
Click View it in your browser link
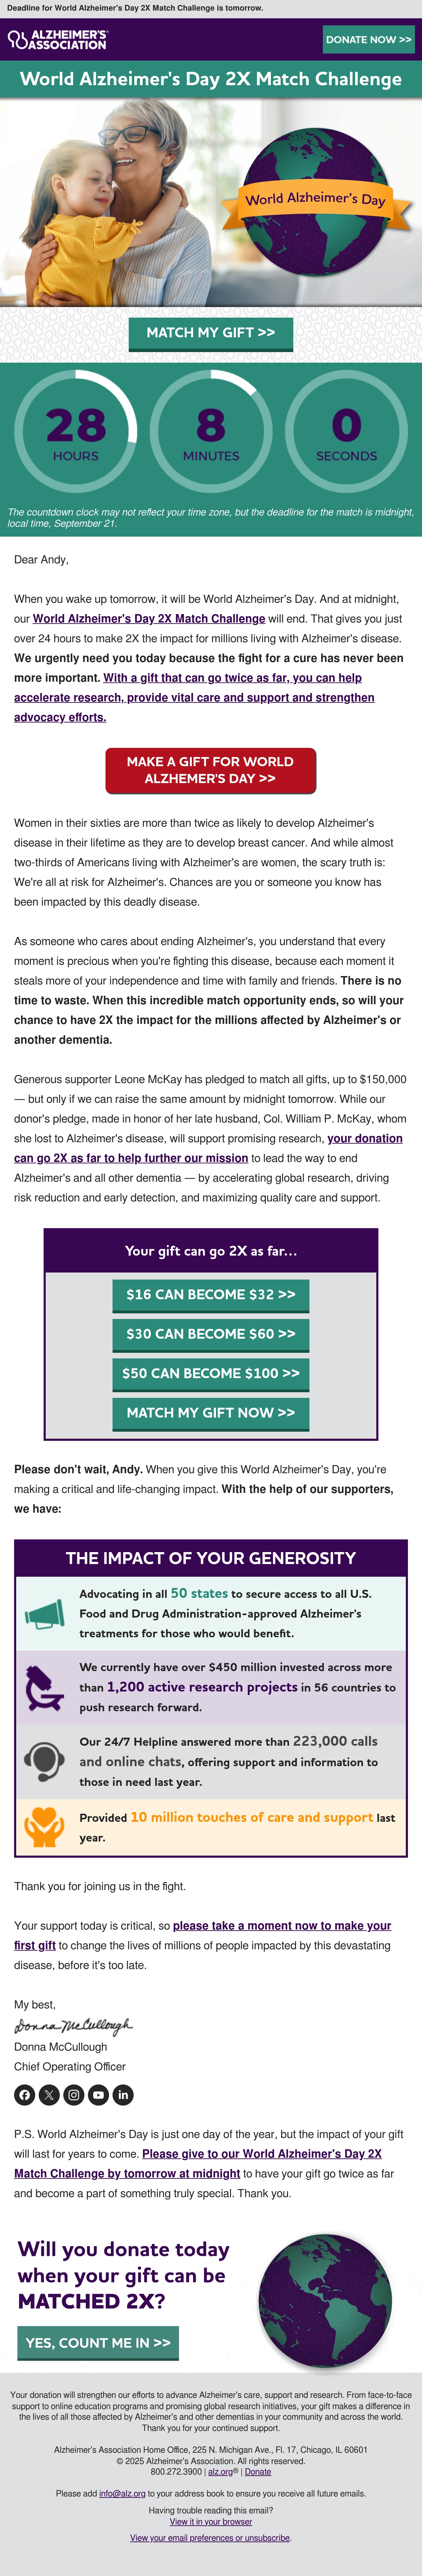point(211,2521)
